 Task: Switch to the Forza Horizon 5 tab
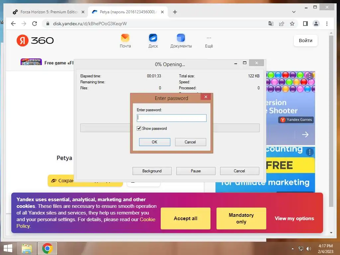49,12
